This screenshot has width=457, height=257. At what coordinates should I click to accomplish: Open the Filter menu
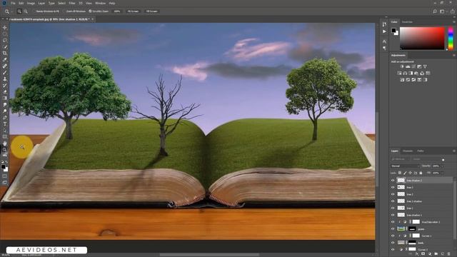pyautogui.click(x=72, y=3)
